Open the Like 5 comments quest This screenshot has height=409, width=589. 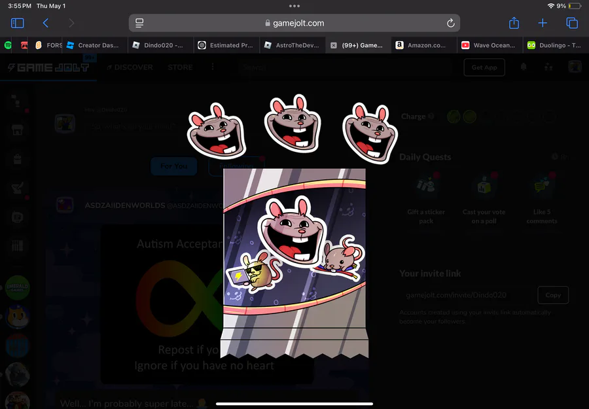[x=542, y=199]
